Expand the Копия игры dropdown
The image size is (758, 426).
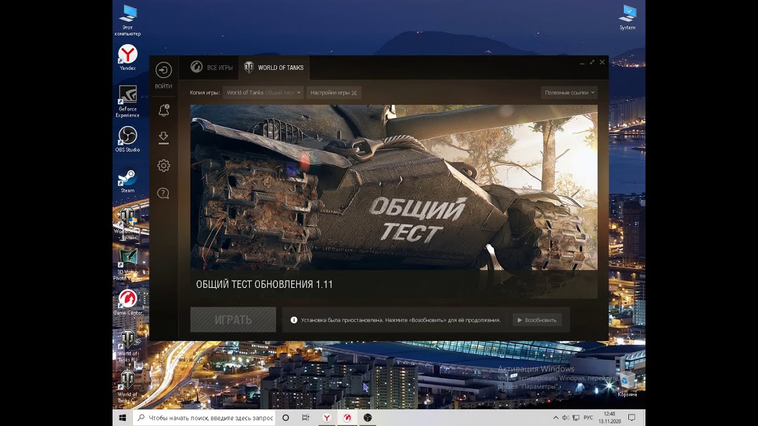click(x=264, y=92)
